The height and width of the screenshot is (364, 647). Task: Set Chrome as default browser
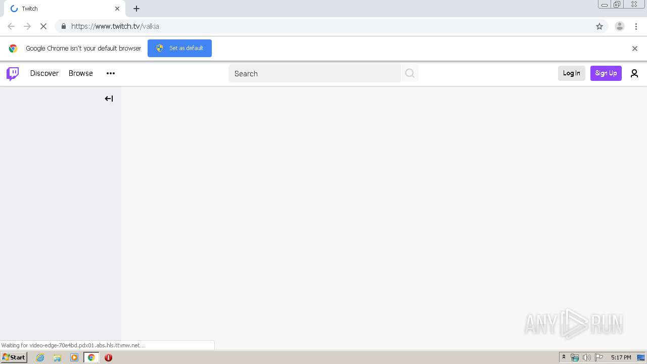(179, 48)
